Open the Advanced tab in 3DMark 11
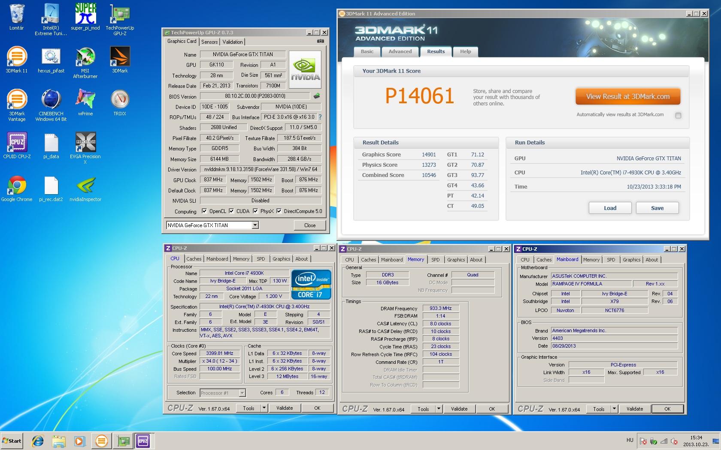This screenshot has width=721, height=450. coord(400,51)
